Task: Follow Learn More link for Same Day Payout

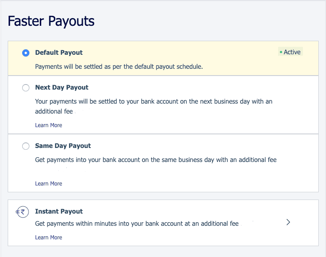Action: [x=48, y=184]
